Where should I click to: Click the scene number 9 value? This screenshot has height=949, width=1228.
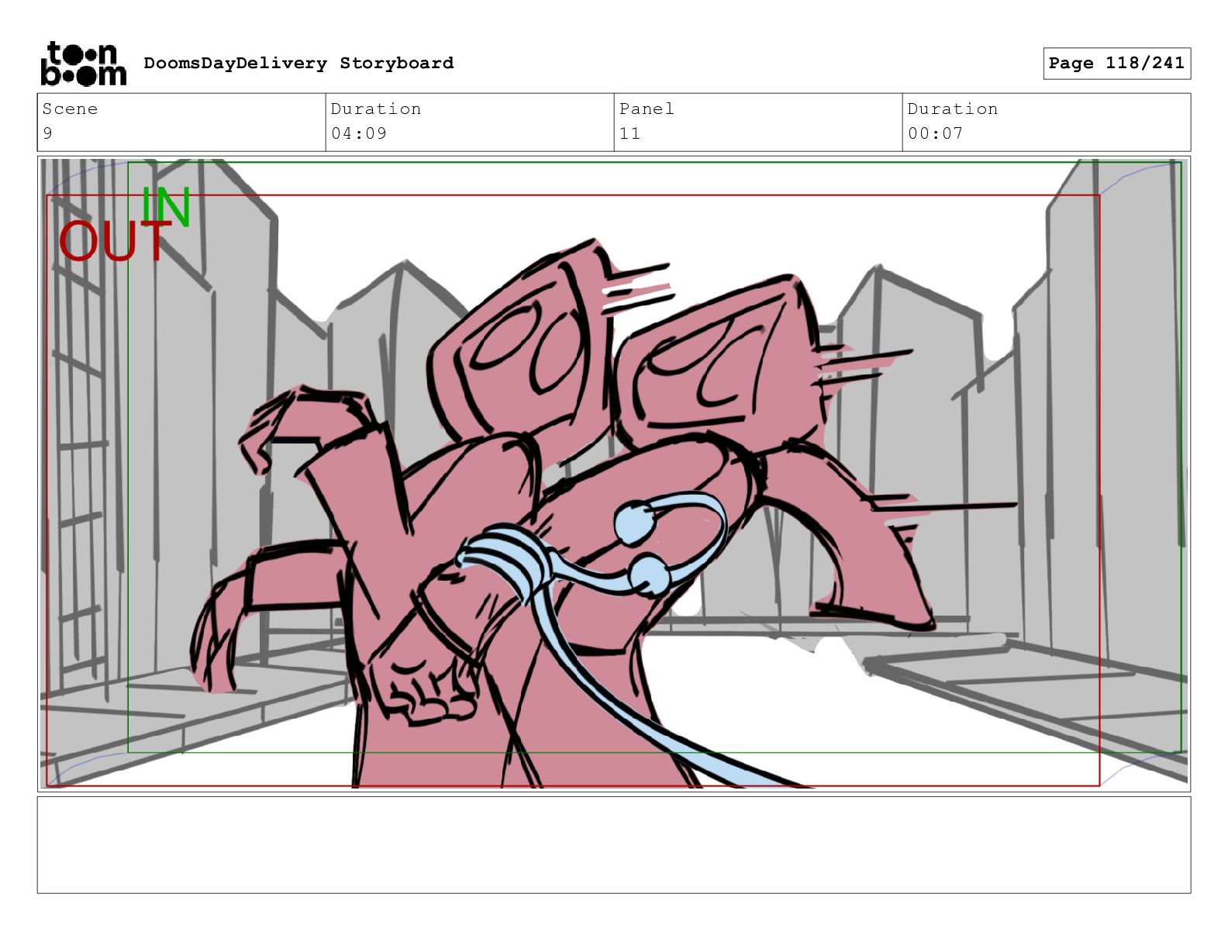[x=48, y=133]
